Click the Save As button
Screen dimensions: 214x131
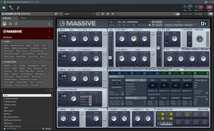pyautogui.click(x=159, y=25)
